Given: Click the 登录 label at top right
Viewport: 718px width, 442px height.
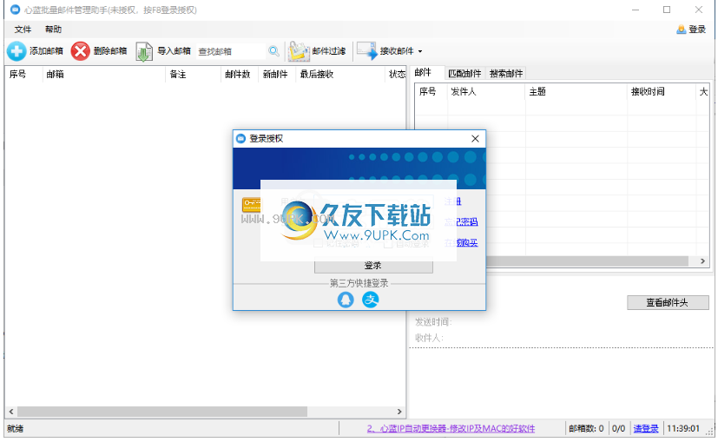Looking at the screenshot, I should (x=697, y=30).
